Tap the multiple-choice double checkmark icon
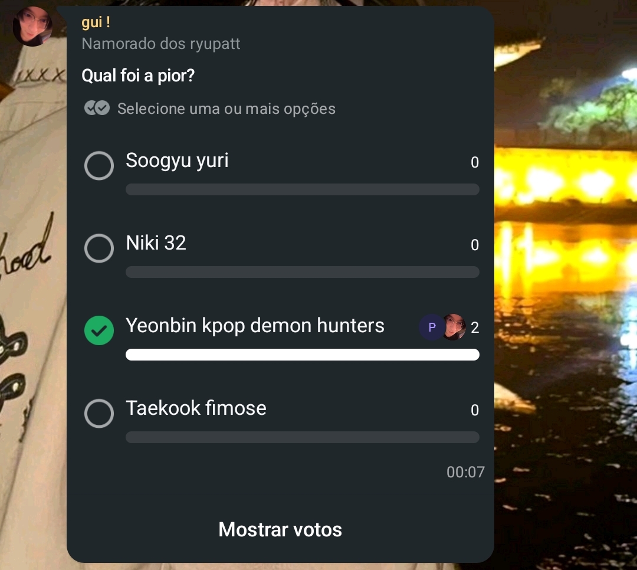The width and height of the screenshot is (637, 570). [97, 108]
